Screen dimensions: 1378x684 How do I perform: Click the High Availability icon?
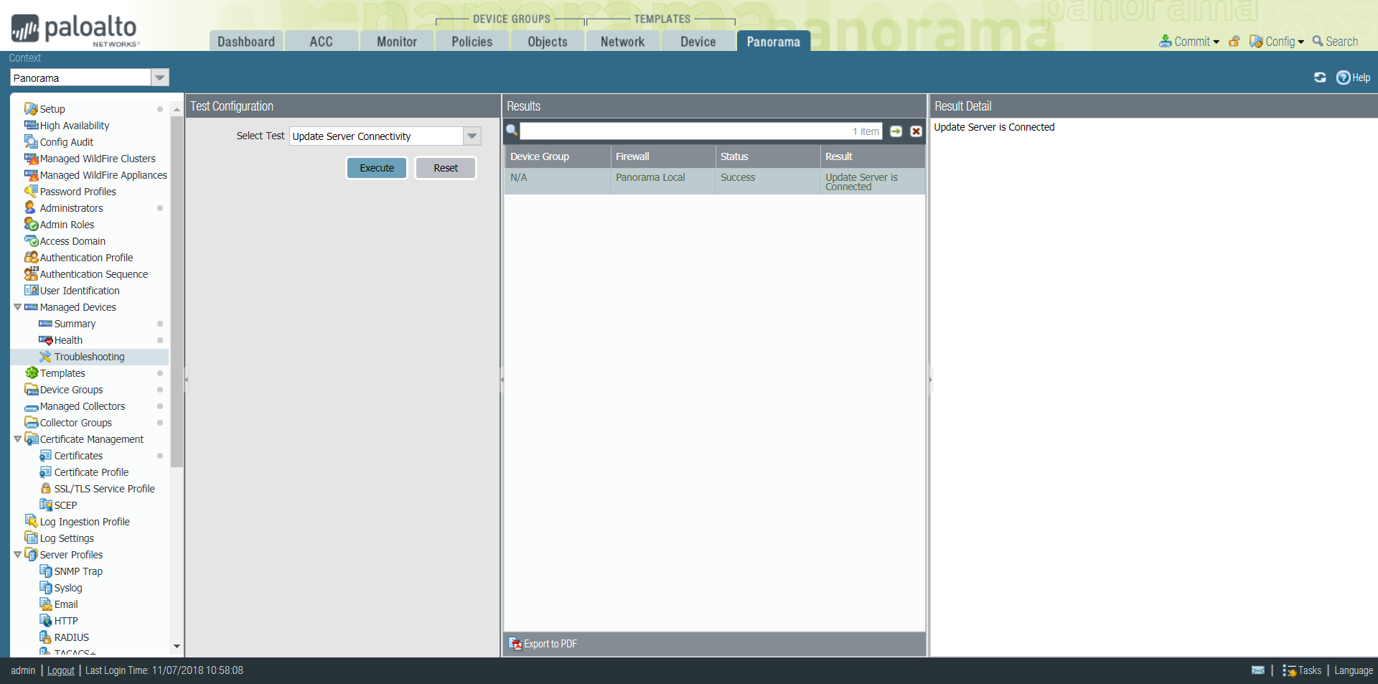[x=31, y=126]
